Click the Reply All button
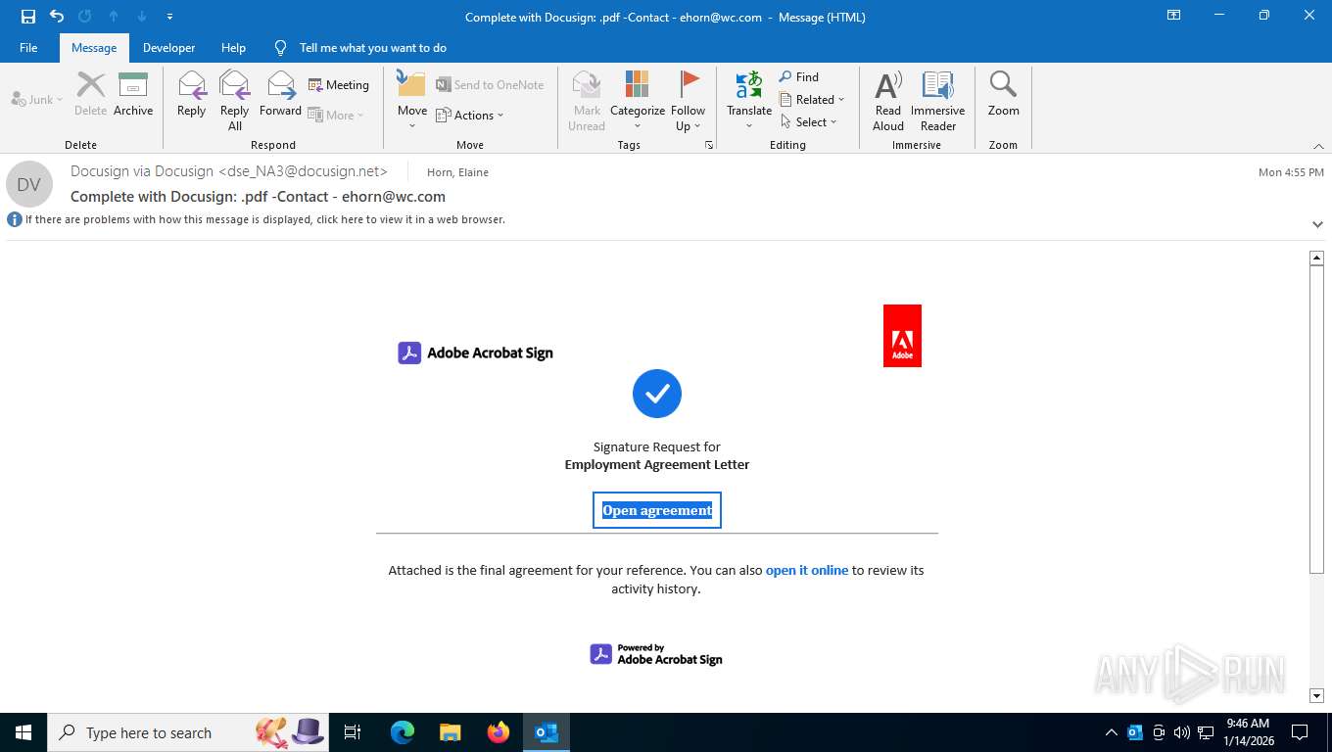The height and width of the screenshot is (752, 1332). coord(235,100)
